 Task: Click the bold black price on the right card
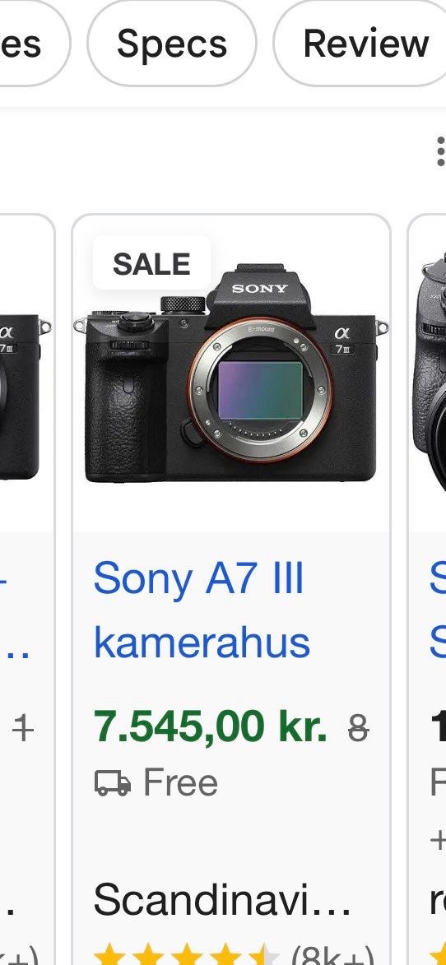(x=438, y=726)
